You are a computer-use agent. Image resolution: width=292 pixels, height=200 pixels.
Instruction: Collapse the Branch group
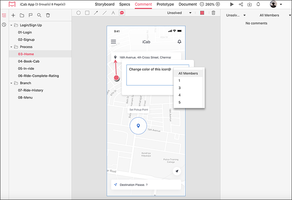tap(11, 83)
